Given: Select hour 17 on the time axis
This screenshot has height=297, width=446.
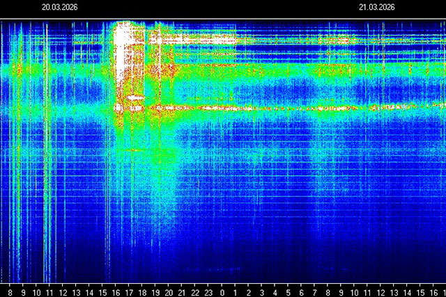Looking at the screenshot, I should click(x=128, y=291).
